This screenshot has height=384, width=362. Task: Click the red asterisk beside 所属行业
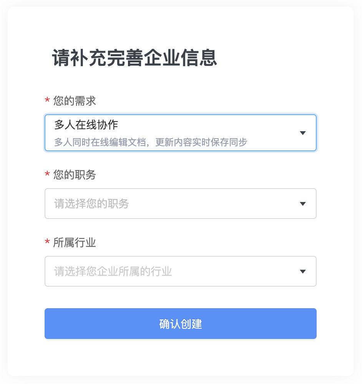tap(47, 242)
